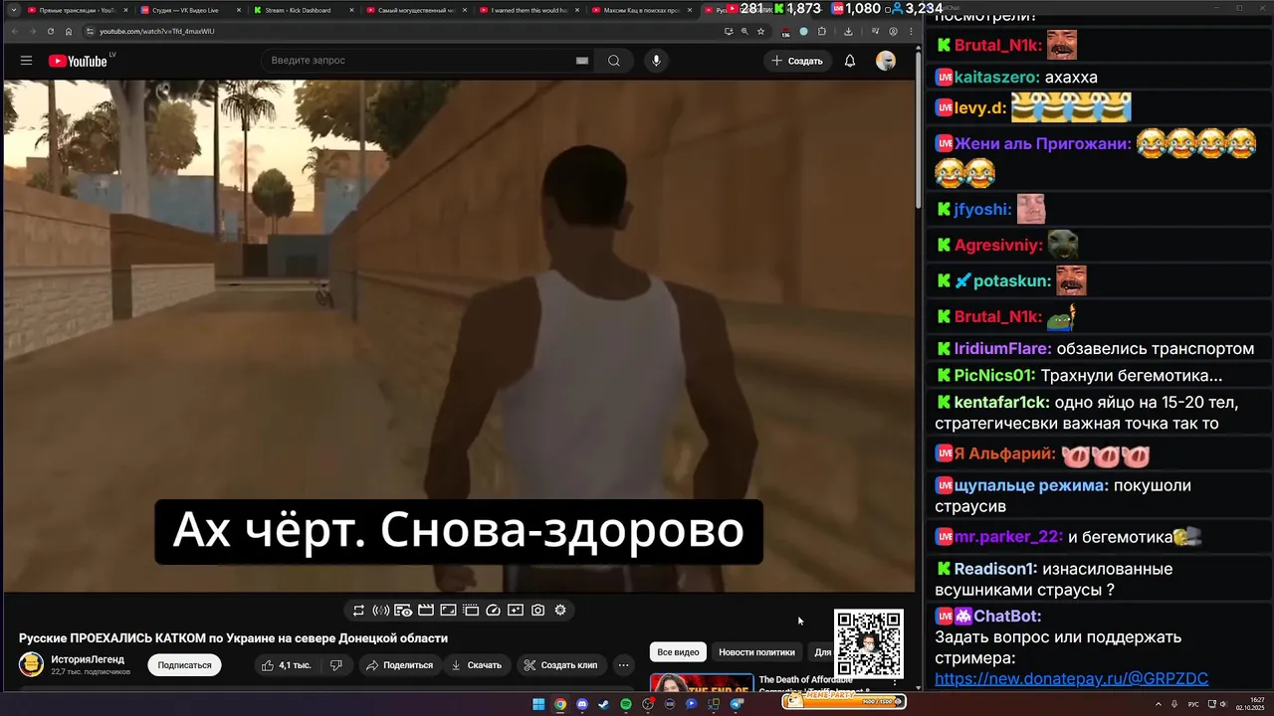Open the donatepay.ru/@GRPZDC link in chat
The image size is (1274, 716).
click(1072, 679)
